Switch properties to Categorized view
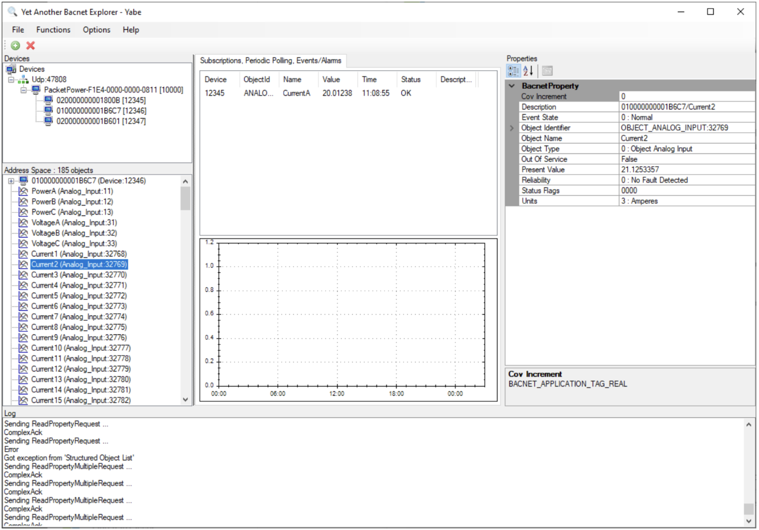 pos(514,71)
